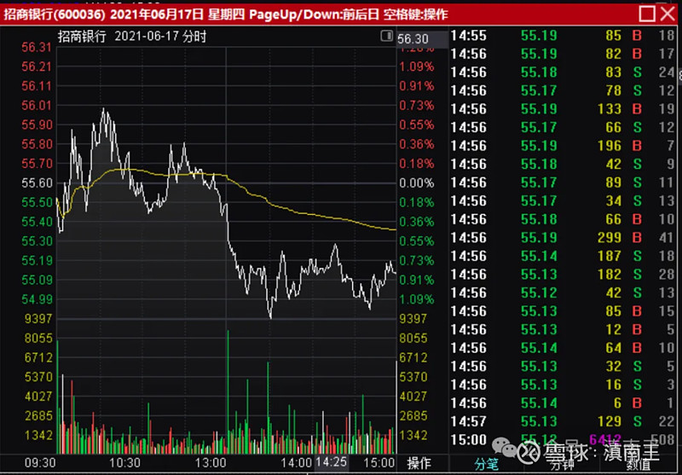Open the 操作 menu button
682x475 pixels.
click(x=419, y=463)
